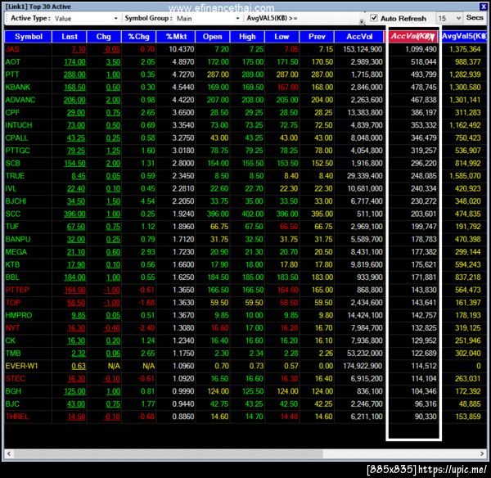Select the PTTGC symbol

(x=17, y=151)
